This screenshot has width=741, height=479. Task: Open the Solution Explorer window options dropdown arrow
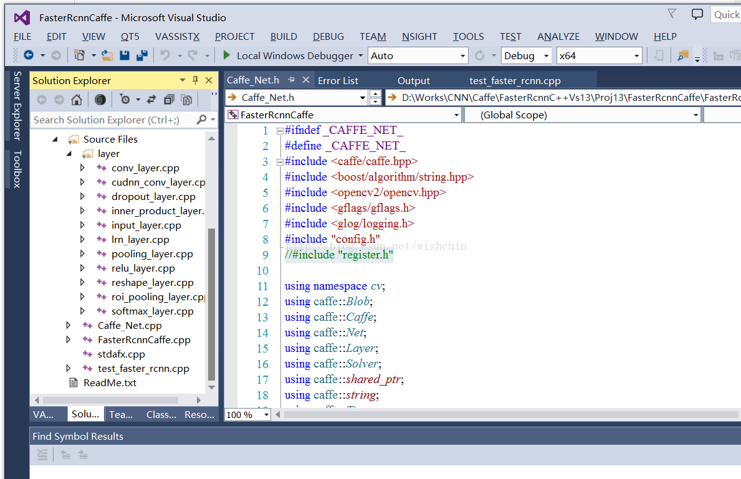[183, 80]
